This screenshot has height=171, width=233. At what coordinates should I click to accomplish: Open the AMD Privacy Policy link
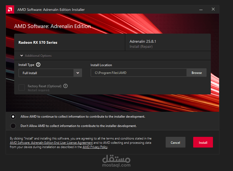[x=95, y=147]
